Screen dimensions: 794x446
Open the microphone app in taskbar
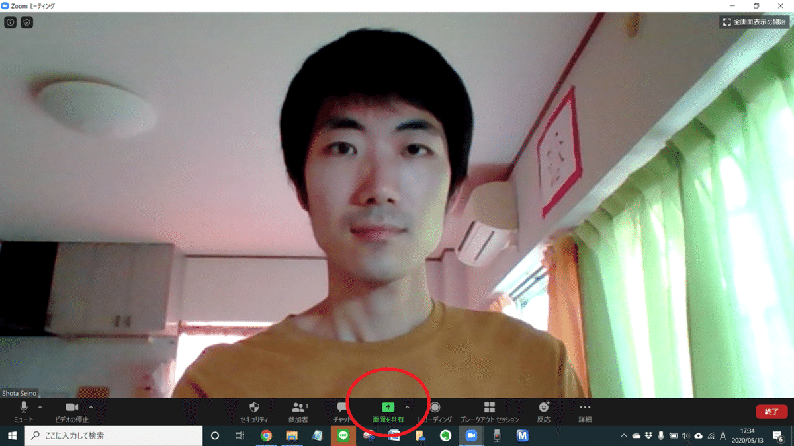(x=497, y=435)
